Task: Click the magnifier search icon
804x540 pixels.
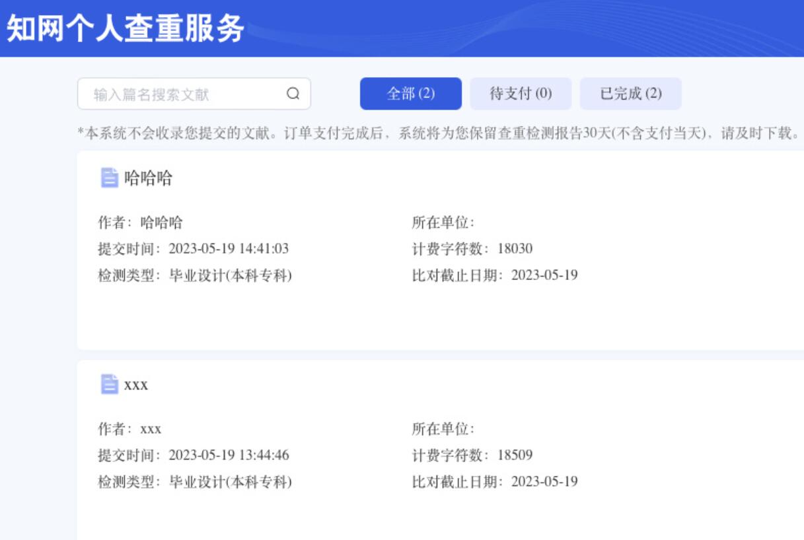Action: click(293, 94)
